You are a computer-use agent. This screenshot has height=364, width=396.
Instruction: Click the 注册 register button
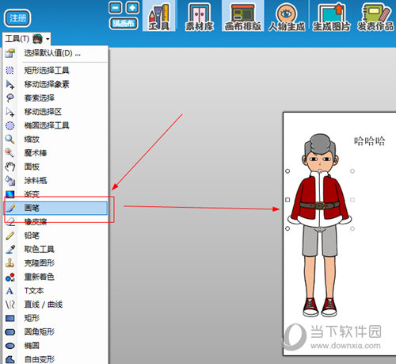17,18
